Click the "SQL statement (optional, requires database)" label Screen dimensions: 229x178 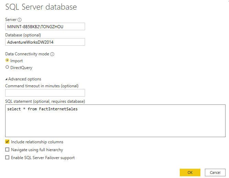point(45,101)
